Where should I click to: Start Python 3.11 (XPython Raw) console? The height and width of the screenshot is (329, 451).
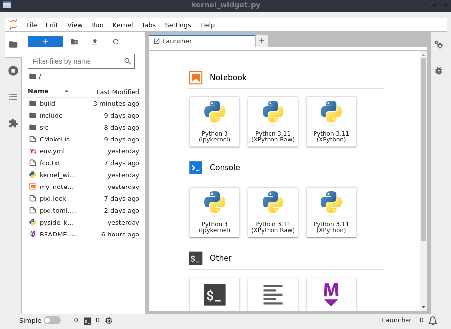tap(273, 212)
